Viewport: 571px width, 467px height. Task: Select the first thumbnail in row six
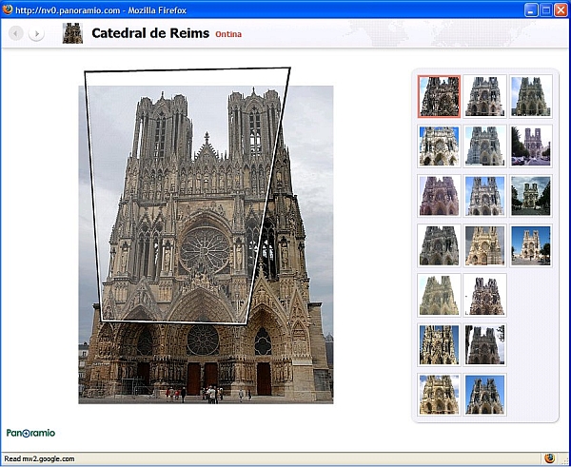coord(439,345)
